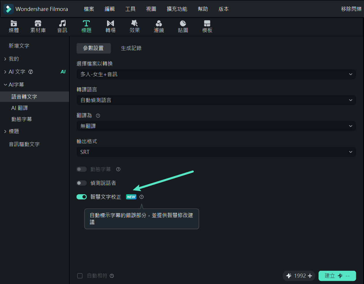
Task: Expand the 我的 tree section
Action: tap(5, 59)
